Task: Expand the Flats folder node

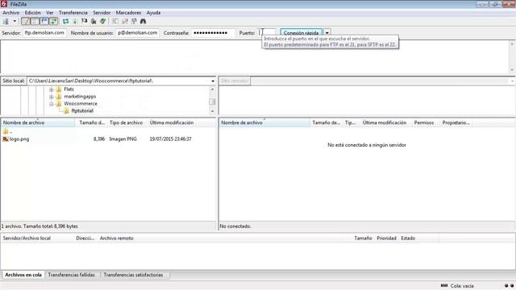Action: coord(52,89)
